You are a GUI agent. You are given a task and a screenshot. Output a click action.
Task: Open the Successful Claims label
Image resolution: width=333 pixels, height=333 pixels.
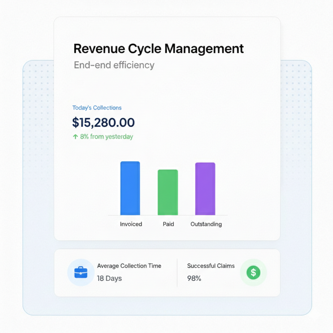[x=211, y=266]
